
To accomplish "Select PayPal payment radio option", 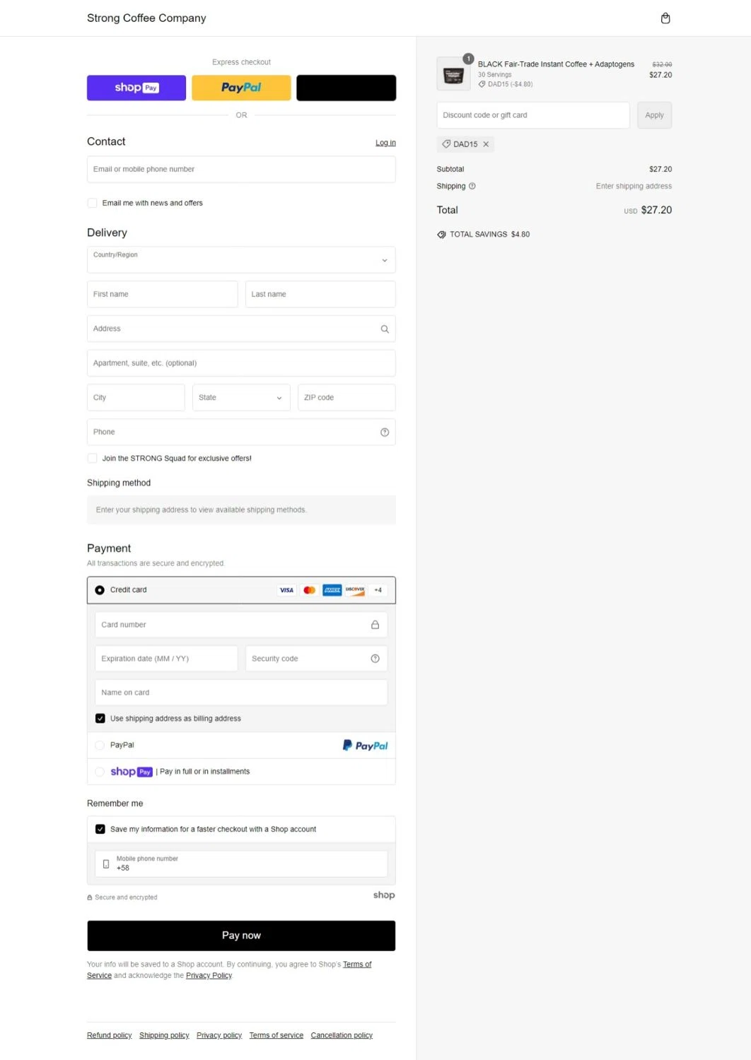I will point(100,746).
